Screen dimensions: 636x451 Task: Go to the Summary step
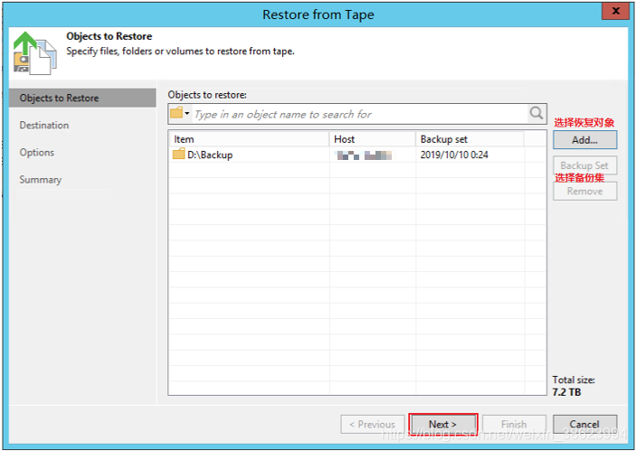[41, 180]
